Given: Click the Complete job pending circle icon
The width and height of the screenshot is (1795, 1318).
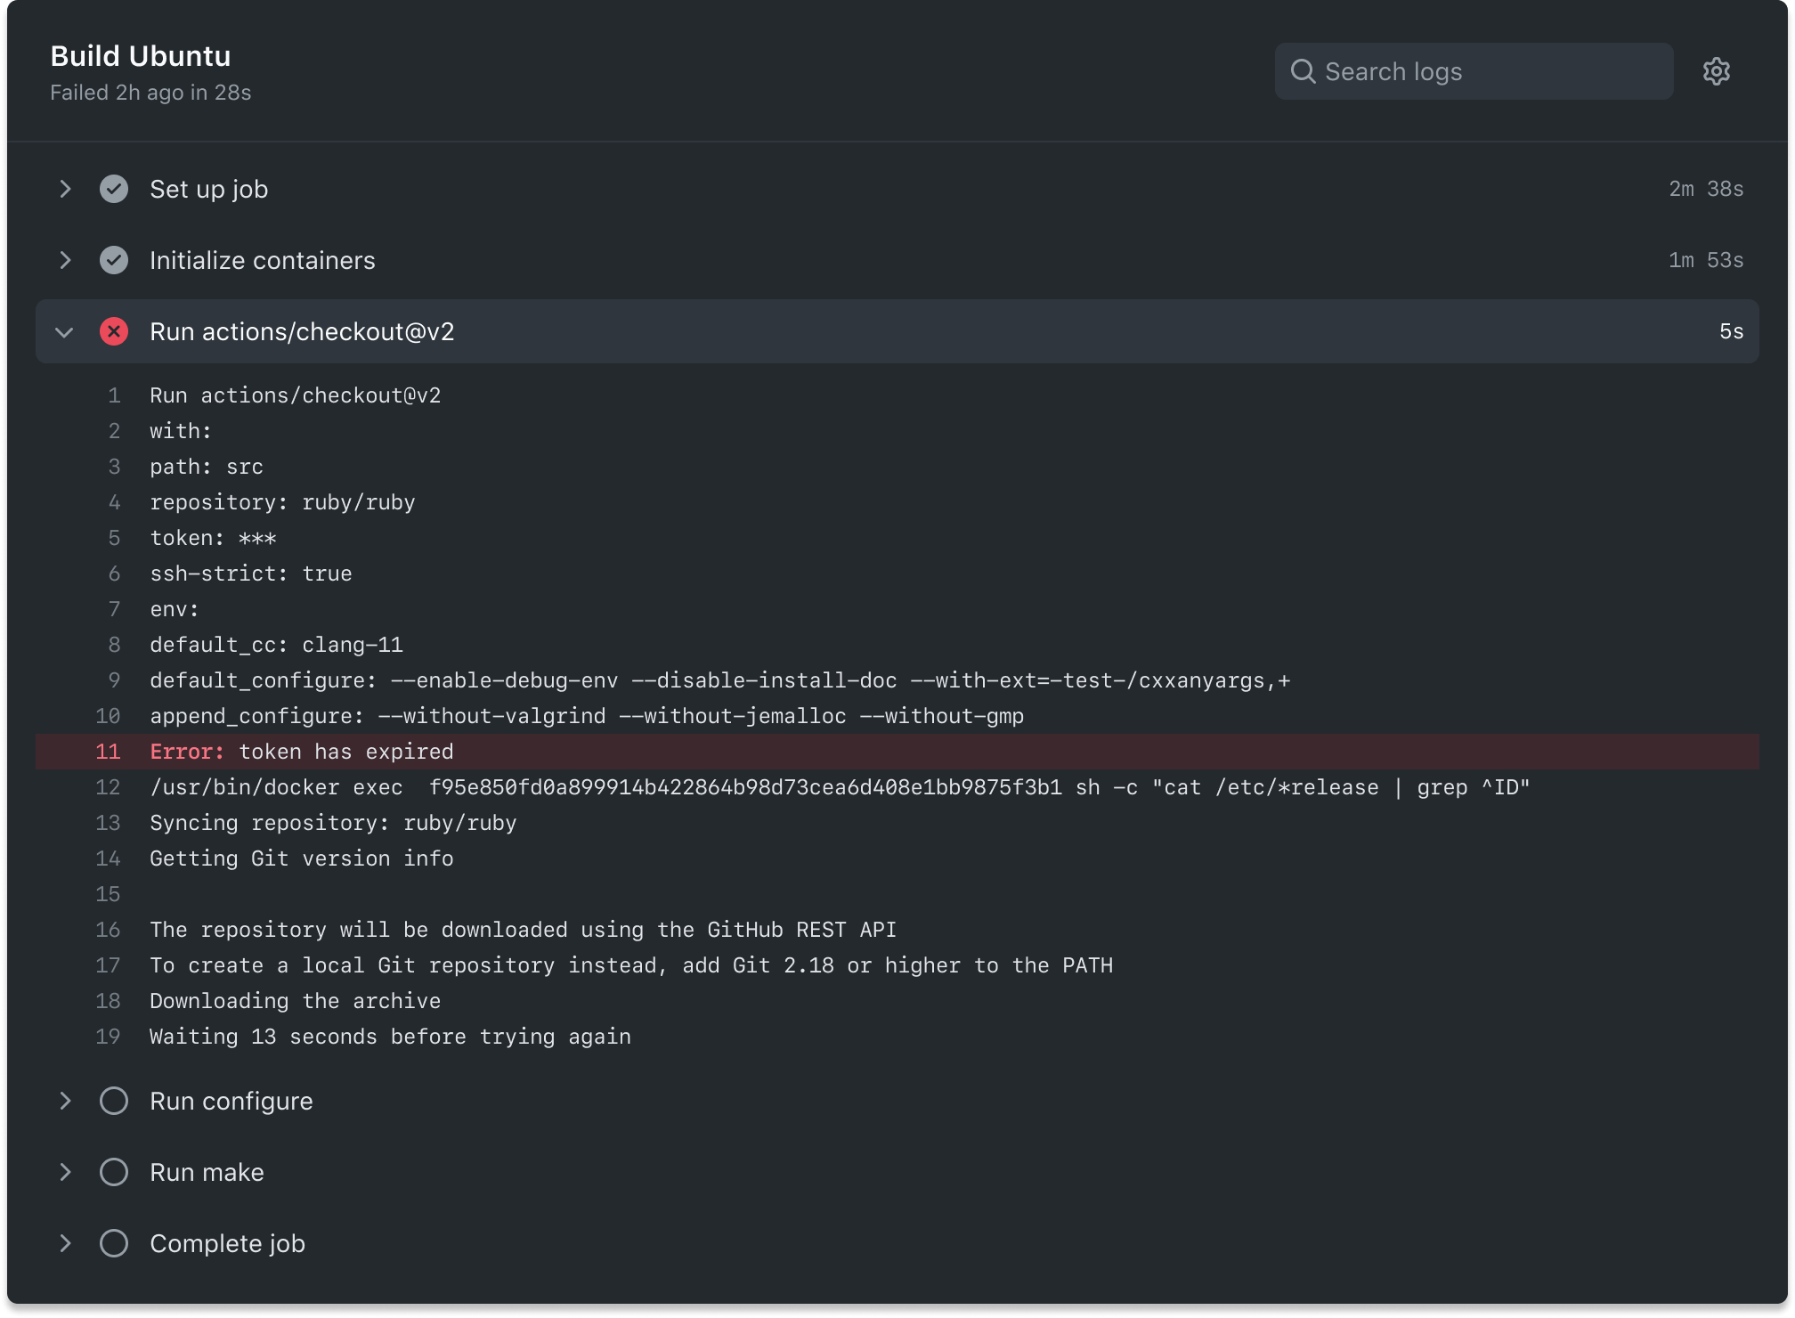Looking at the screenshot, I should tap(114, 1243).
